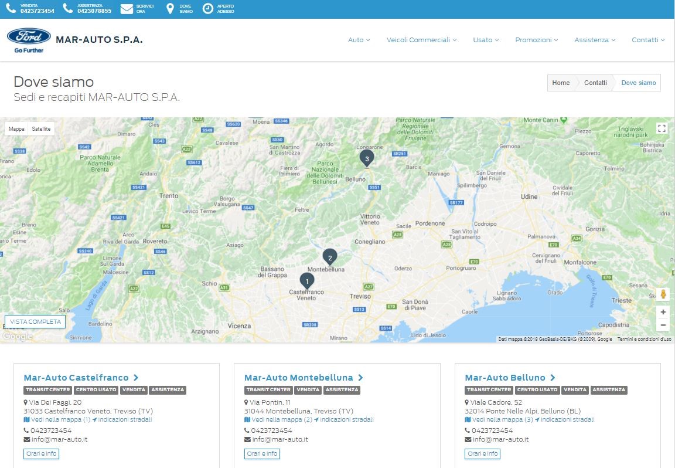Zoom in on the map
This screenshot has width=675, height=468.
(663, 312)
